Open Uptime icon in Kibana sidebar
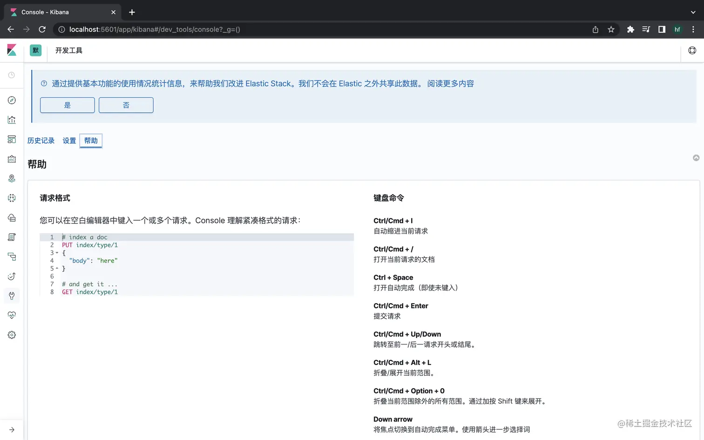Image resolution: width=704 pixels, height=440 pixels. point(12,276)
